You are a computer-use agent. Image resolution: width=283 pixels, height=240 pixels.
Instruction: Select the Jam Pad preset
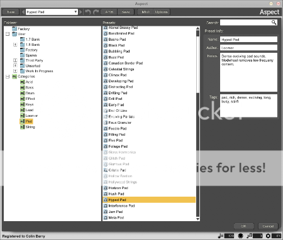[x=149, y=212]
